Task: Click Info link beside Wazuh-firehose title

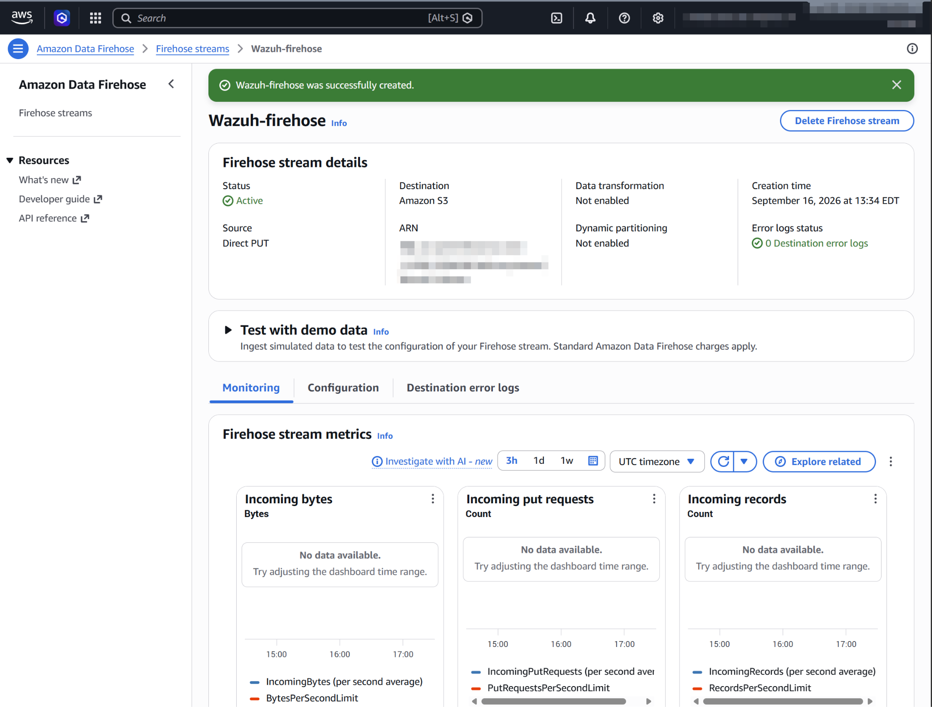Action: [x=339, y=123]
